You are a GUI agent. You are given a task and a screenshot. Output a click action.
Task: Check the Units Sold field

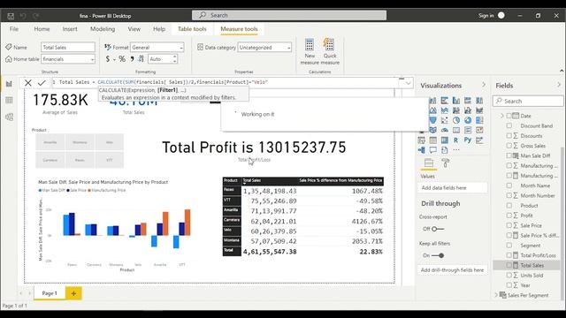click(x=509, y=275)
